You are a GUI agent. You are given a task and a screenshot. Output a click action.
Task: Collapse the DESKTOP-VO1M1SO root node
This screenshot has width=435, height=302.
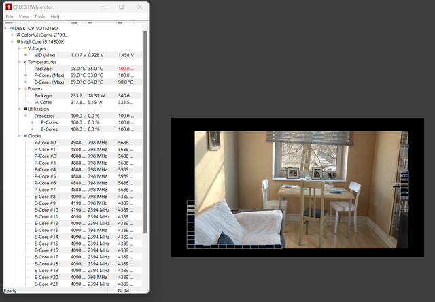click(5, 28)
